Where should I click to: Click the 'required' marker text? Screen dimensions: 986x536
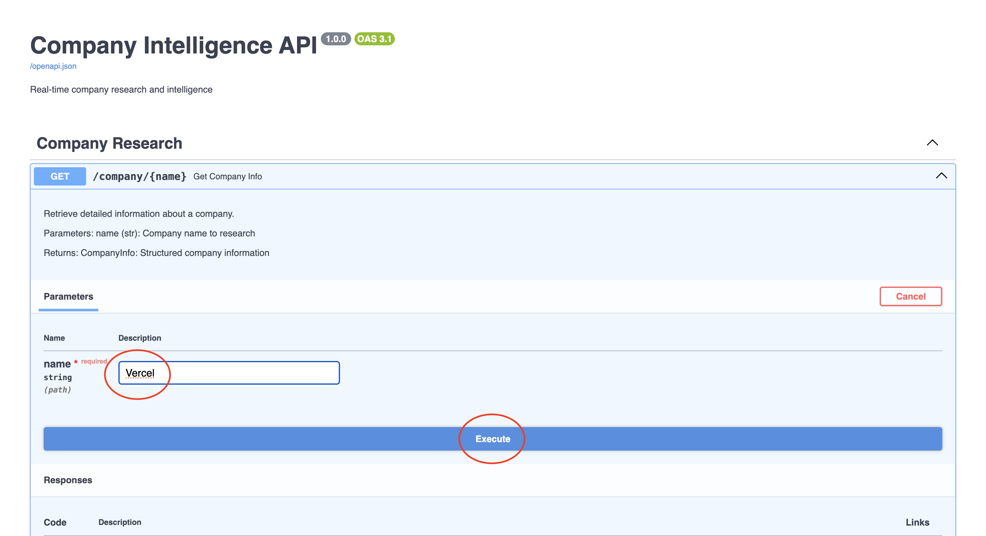coord(94,362)
